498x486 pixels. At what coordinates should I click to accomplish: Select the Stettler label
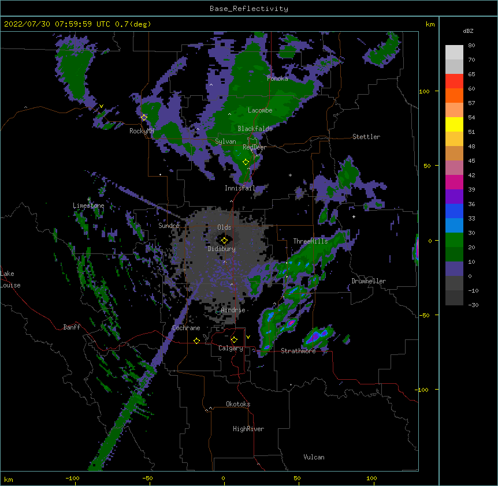(x=366, y=137)
